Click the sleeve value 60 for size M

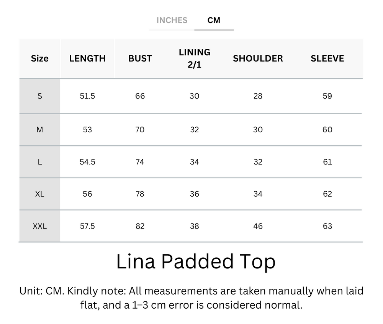(327, 129)
